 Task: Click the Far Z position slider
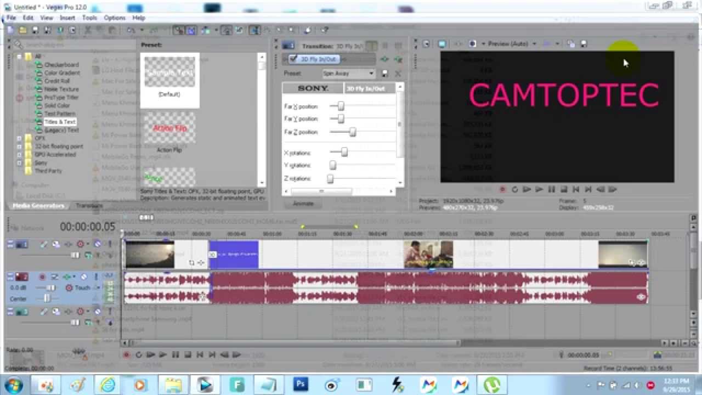[x=353, y=132]
